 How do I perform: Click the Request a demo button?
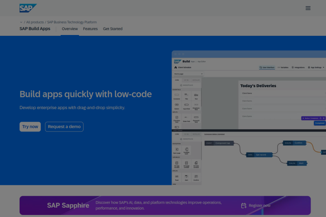(64, 127)
